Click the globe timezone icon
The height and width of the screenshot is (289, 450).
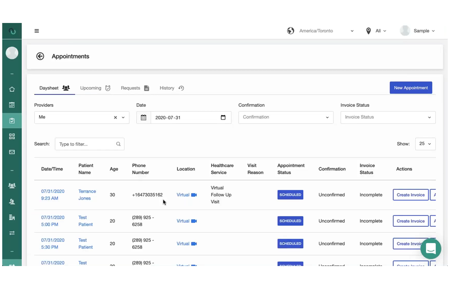291,31
